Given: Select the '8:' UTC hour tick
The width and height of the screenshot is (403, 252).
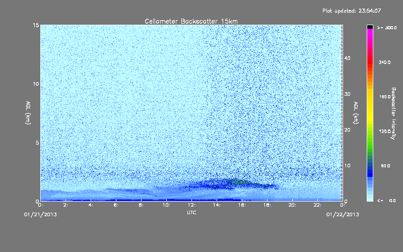Looking at the screenshot, I should point(142,205).
